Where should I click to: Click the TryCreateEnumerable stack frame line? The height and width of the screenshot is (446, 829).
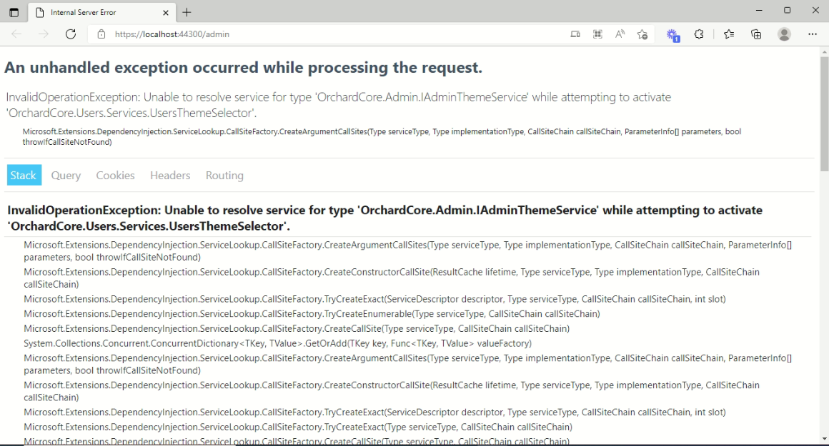point(312,314)
